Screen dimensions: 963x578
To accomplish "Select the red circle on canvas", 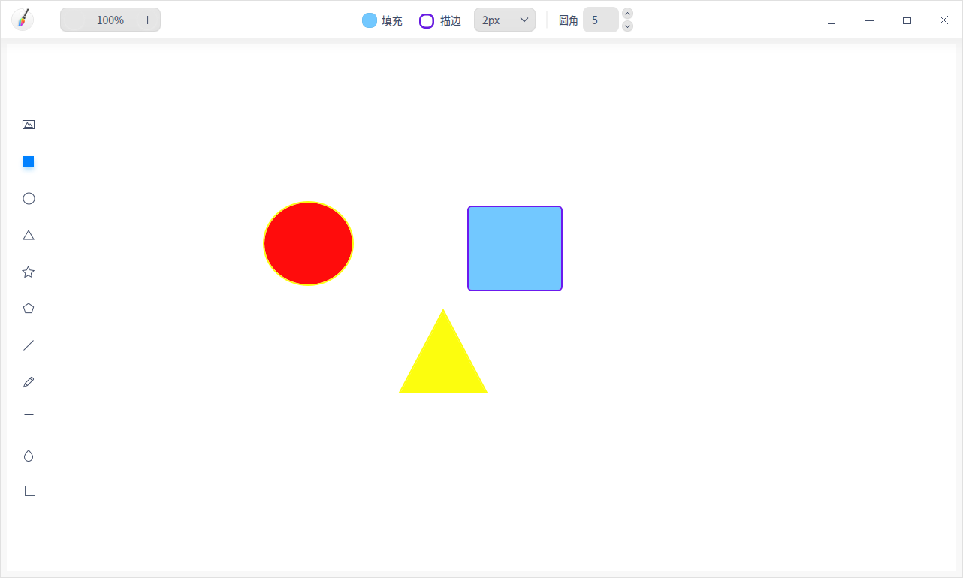I will (x=308, y=243).
